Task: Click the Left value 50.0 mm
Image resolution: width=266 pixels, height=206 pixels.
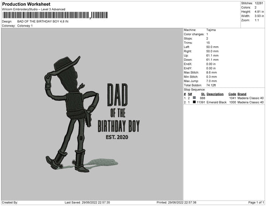Action: click(212, 47)
